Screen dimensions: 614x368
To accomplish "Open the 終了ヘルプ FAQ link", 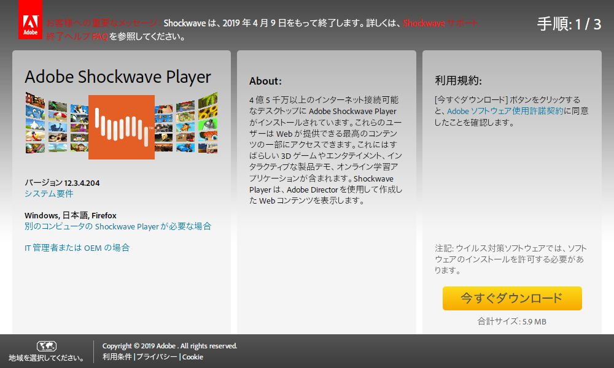I will 77,37.
